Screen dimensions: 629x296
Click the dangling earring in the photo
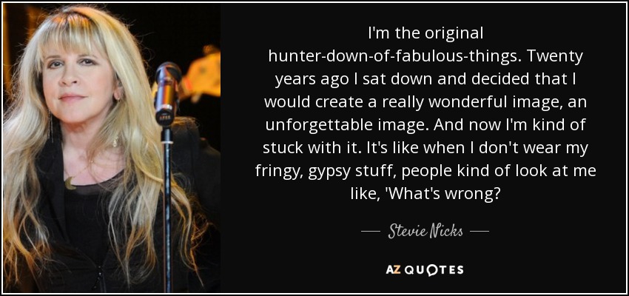[50, 127]
